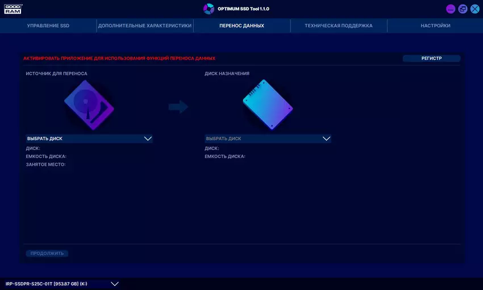Restore window using the overlapping-squares button
Viewport: 483px width, 290px height.
tap(463, 9)
